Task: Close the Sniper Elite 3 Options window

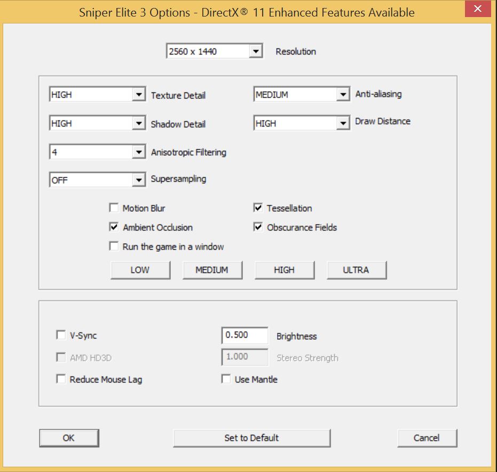Action: pos(478,9)
